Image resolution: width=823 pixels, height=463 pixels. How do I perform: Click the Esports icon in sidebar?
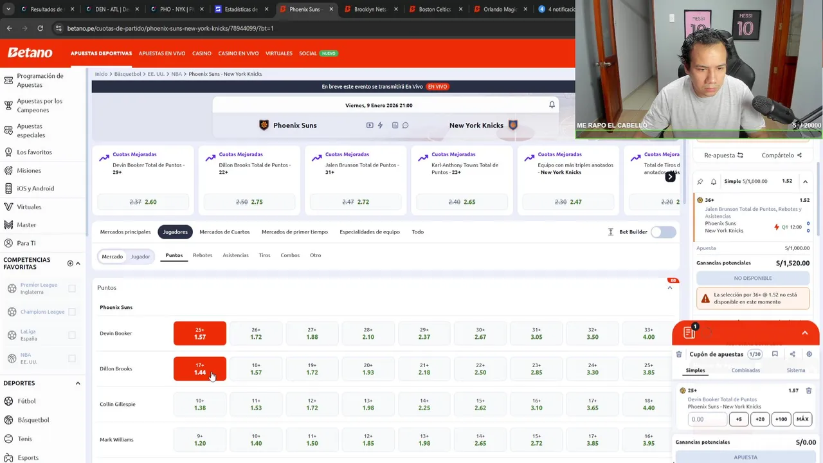pyautogui.click(x=8, y=457)
